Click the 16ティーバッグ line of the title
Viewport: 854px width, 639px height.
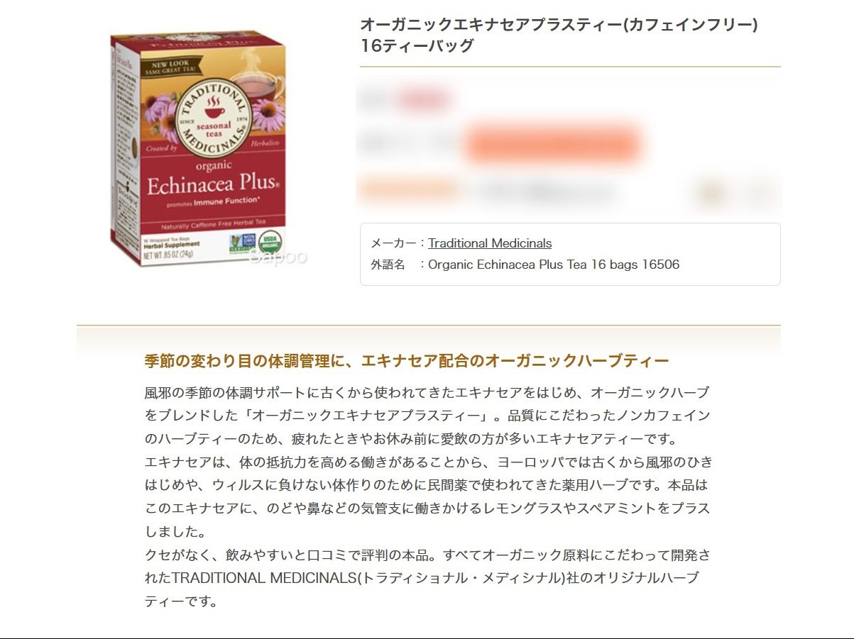[417, 46]
